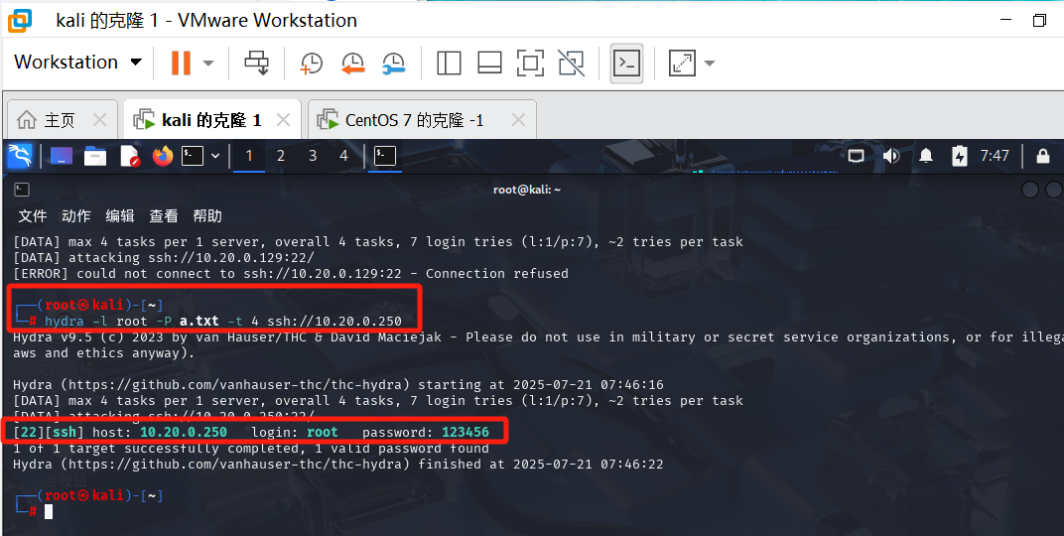Open the Workstation dropdown menu
The height and width of the screenshot is (536, 1064).
click(78, 63)
